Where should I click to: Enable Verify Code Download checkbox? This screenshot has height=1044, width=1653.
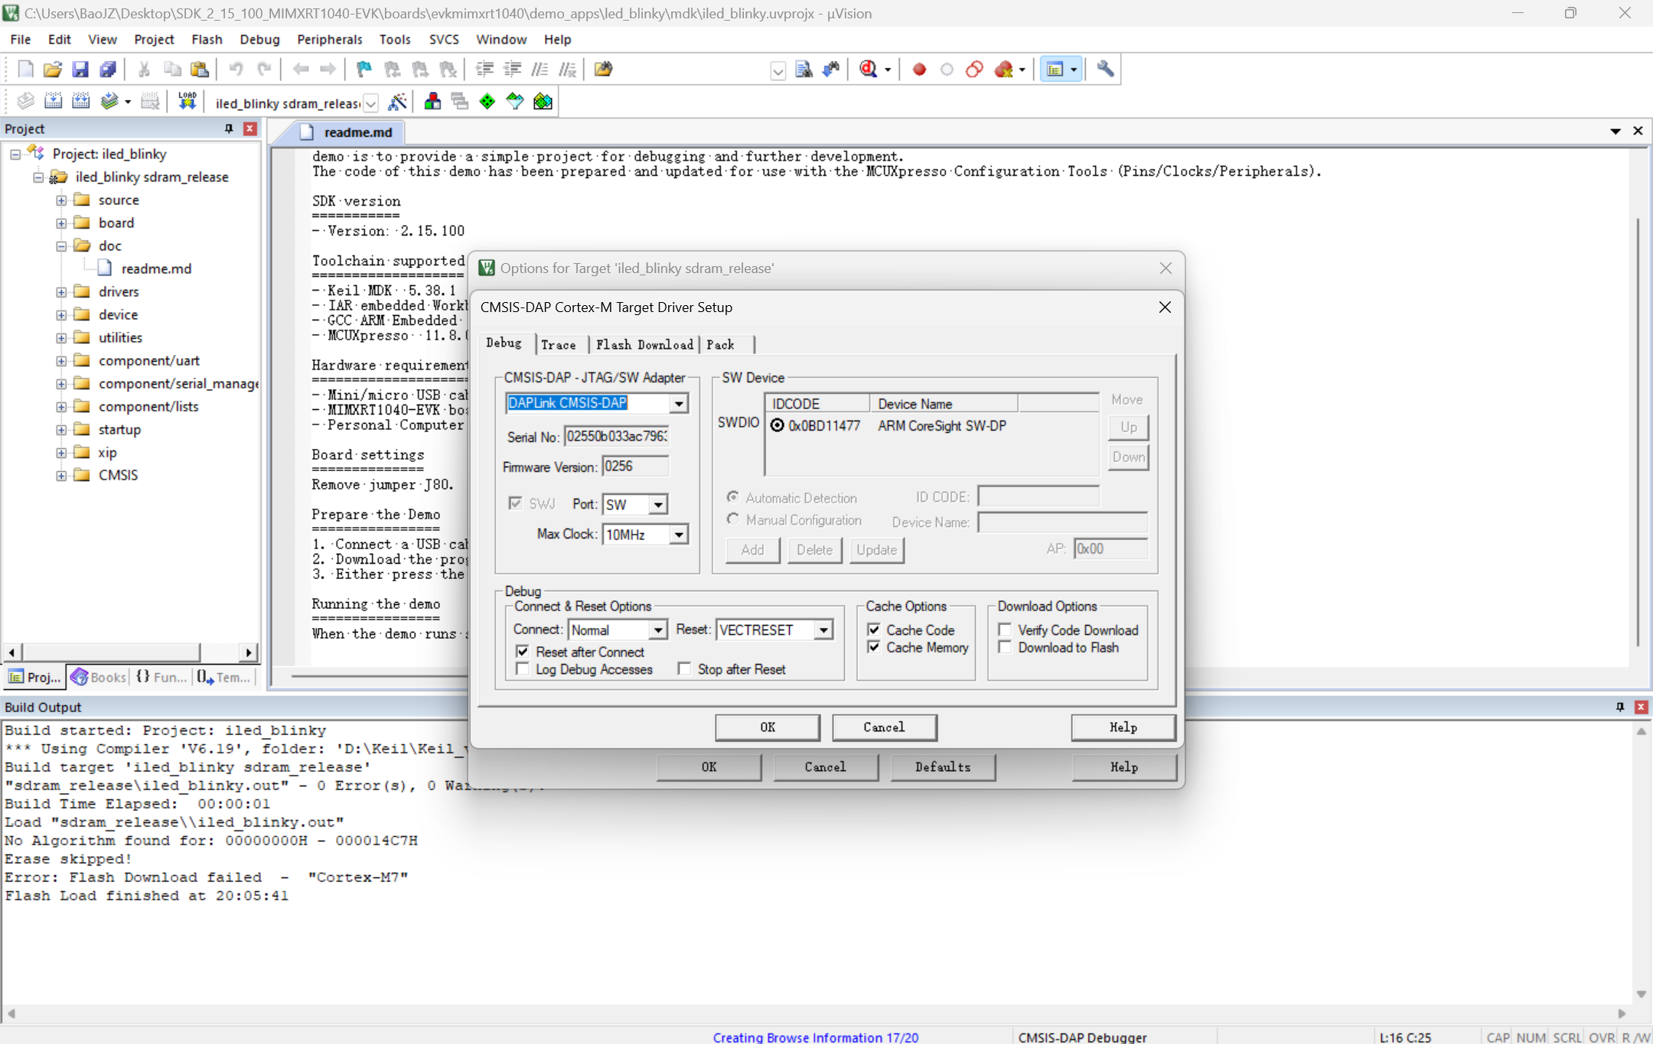[1006, 629]
